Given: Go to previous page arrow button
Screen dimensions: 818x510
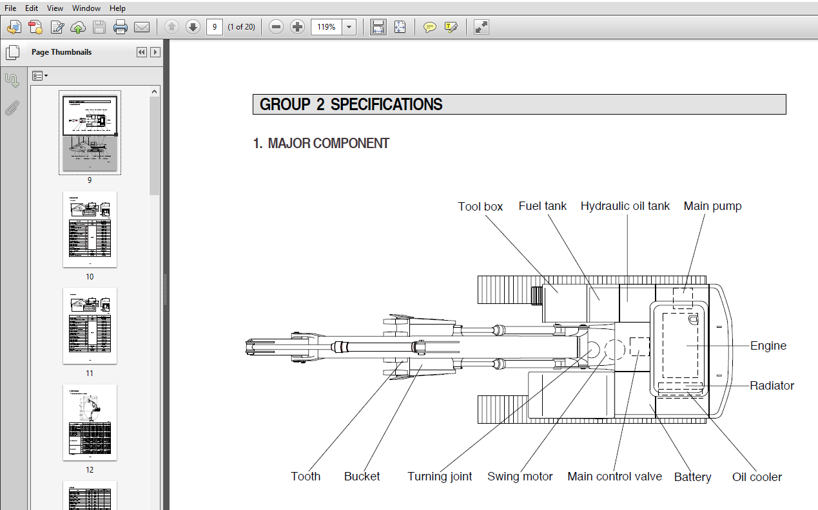Looking at the screenshot, I should [x=171, y=27].
